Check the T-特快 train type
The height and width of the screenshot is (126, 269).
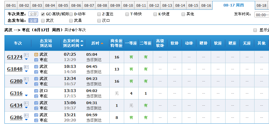click(127, 14)
